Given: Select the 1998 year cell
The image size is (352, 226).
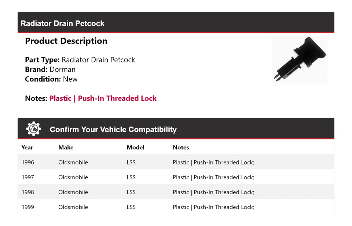Looking at the screenshot, I should coord(28,192).
